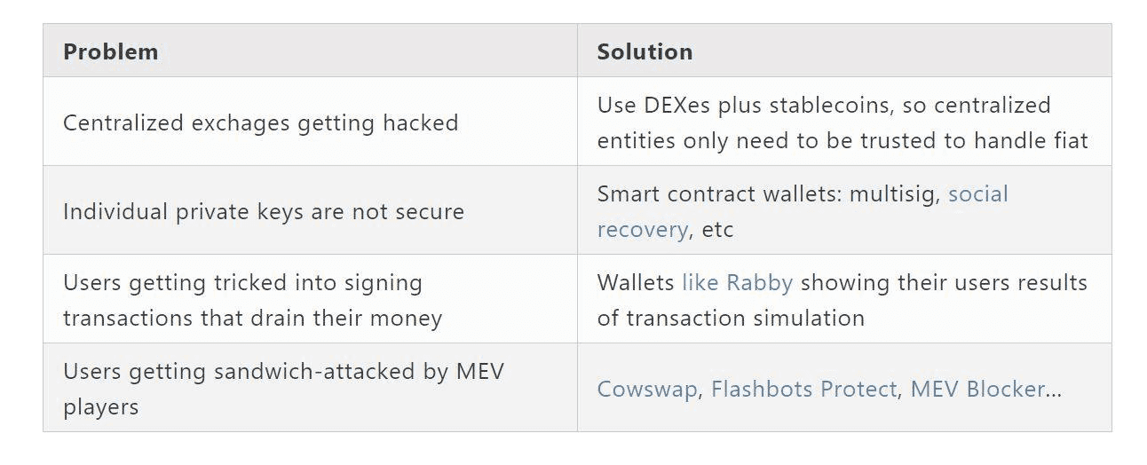The height and width of the screenshot is (465, 1147).
Task: Click the 'Problem' column header
Action: [110, 51]
